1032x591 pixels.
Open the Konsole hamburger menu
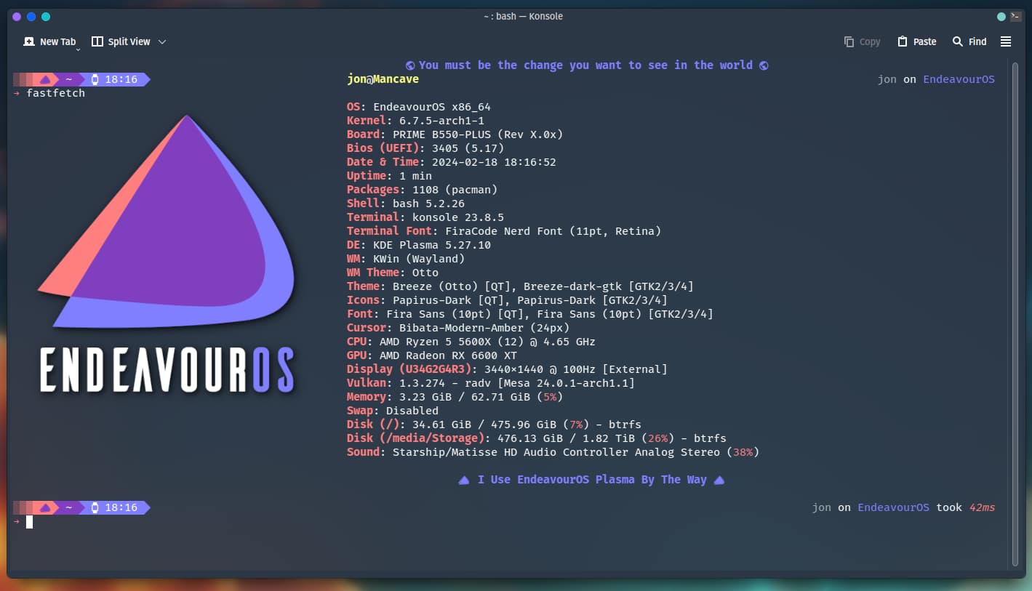[1006, 41]
